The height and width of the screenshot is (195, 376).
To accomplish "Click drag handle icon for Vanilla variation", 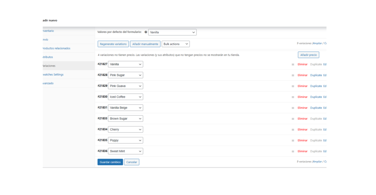I will (293, 64).
